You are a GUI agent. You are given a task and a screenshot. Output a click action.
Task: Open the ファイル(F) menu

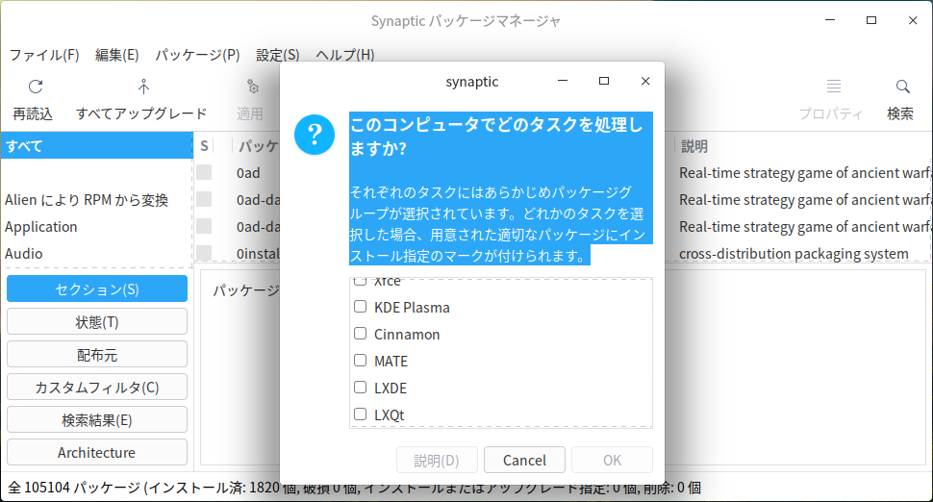coord(44,55)
